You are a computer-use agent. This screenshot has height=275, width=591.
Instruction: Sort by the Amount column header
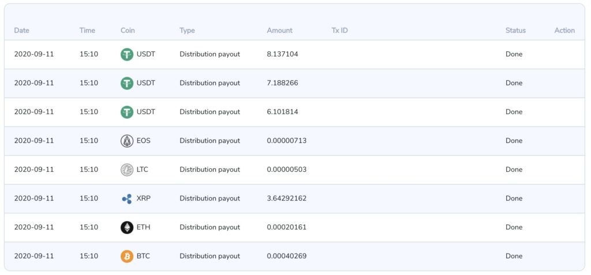(x=279, y=31)
